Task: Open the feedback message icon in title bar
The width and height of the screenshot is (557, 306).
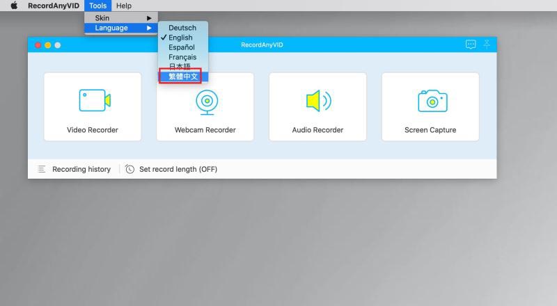Action: tap(471, 45)
